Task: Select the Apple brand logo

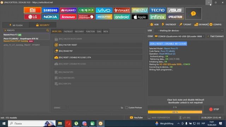Action: click(x=140, y=17)
